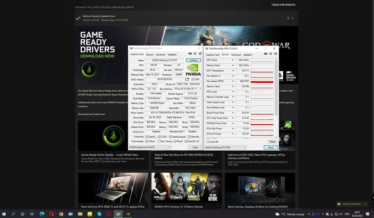Toggle the UEFI checkbox
The width and height of the screenshot is (374, 218).
(x=193, y=79)
